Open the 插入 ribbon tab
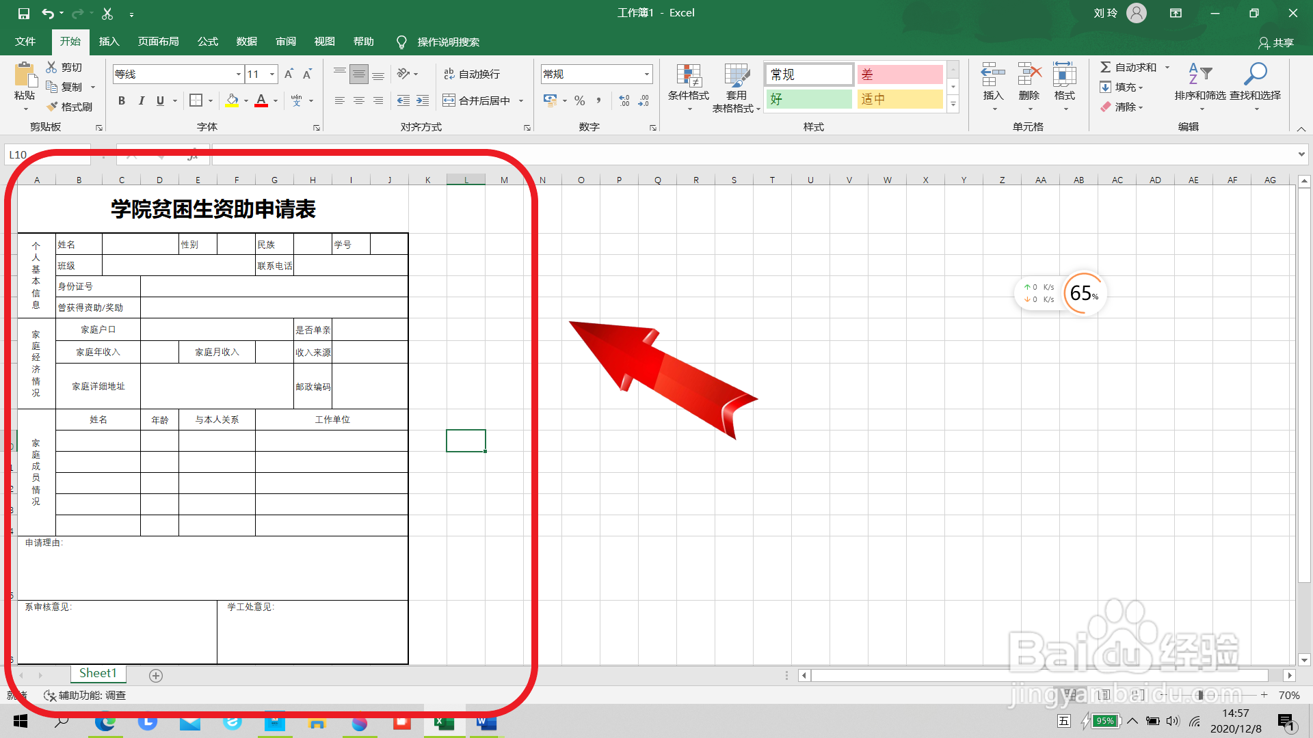The height and width of the screenshot is (738, 1313). point(109,42)
